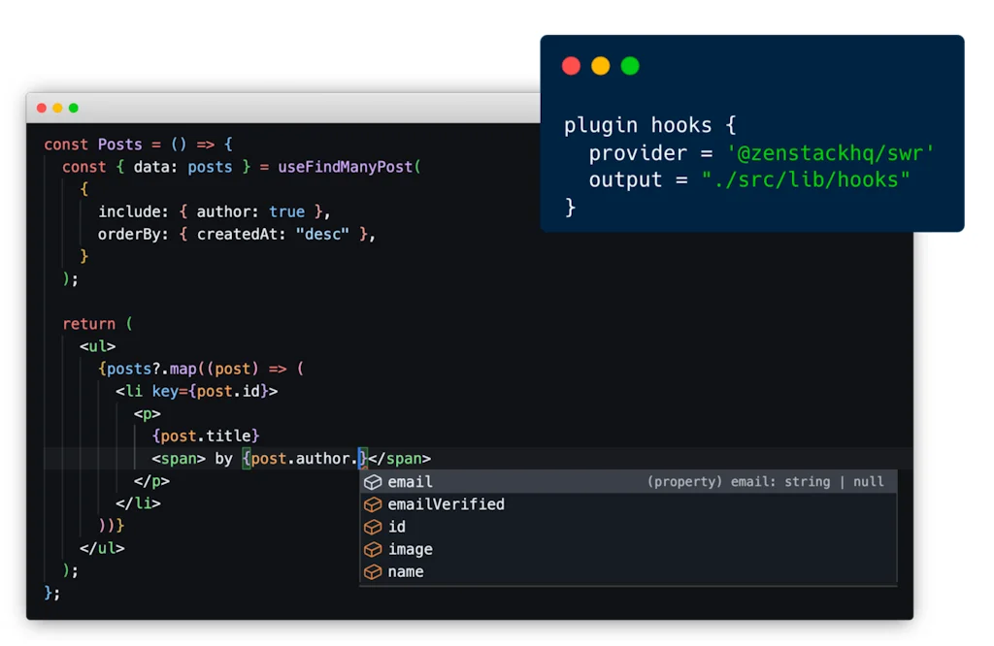Pick image from the completion popup
Viewport: 994px width, 646px height.
(410, 549)
